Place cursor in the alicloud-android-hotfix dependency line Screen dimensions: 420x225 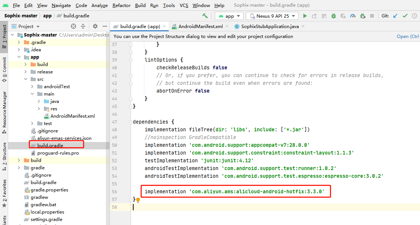tap(234, 191)
